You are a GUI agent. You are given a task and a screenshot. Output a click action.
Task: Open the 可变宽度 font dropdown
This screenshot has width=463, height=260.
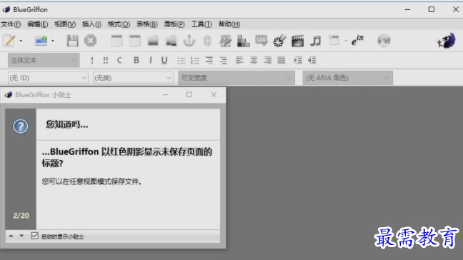(237, 78)
